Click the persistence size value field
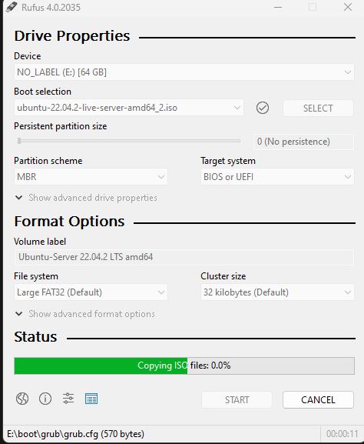The height and width of the screenshot is (444, 364). pos(303,142)
